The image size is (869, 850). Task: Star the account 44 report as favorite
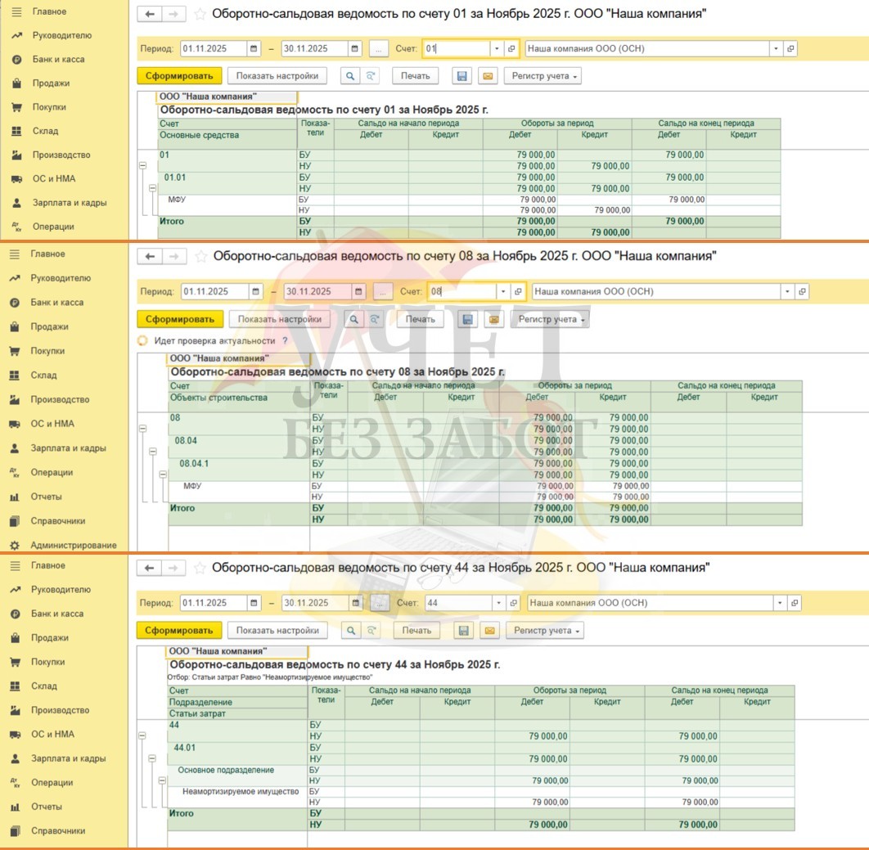click(x=200, y=568)
